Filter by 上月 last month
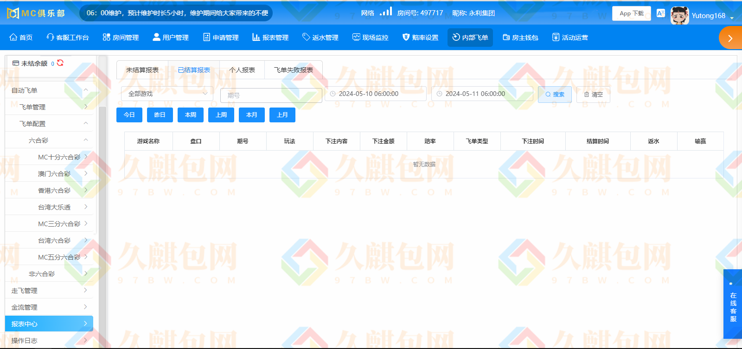742x349 pixels. (x=282, y=115)
